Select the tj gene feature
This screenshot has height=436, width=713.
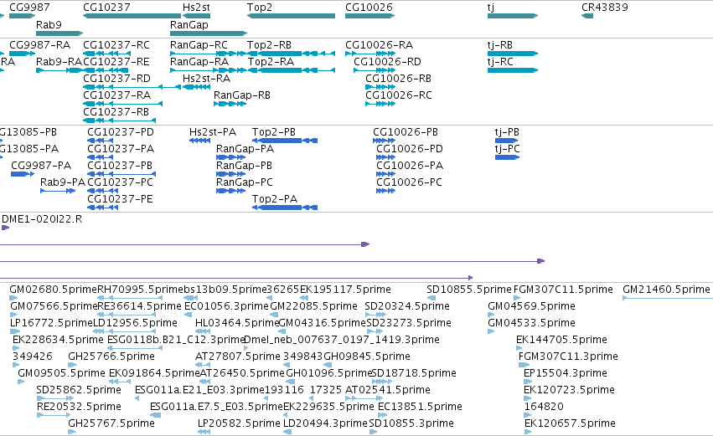[x=513, y=16]
